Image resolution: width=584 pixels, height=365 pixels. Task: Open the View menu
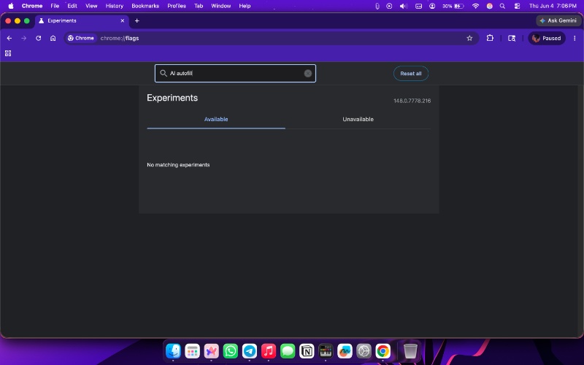point(91,6)
